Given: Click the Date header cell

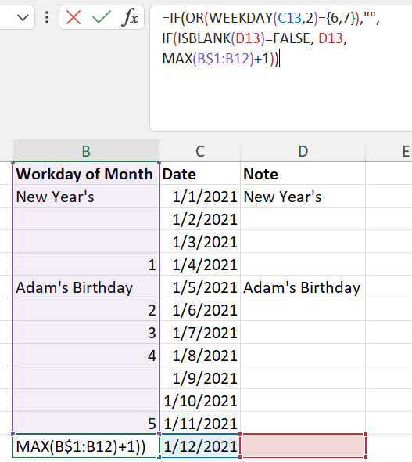Looking at the screenshot, I should [200, 174].
